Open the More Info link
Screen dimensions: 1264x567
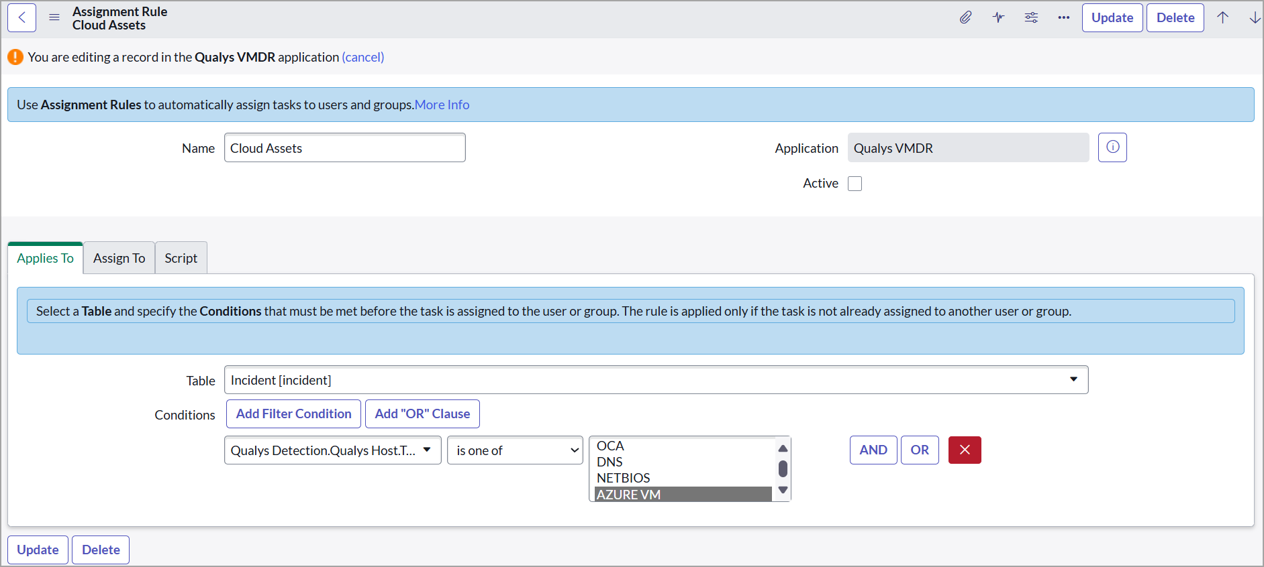(442, 105)
